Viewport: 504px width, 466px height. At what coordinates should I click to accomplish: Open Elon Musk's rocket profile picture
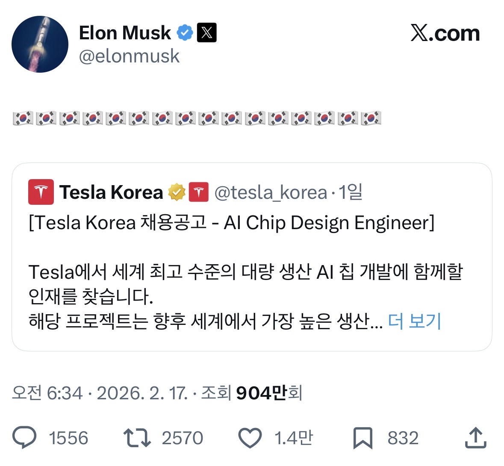(x=40, y=44)
